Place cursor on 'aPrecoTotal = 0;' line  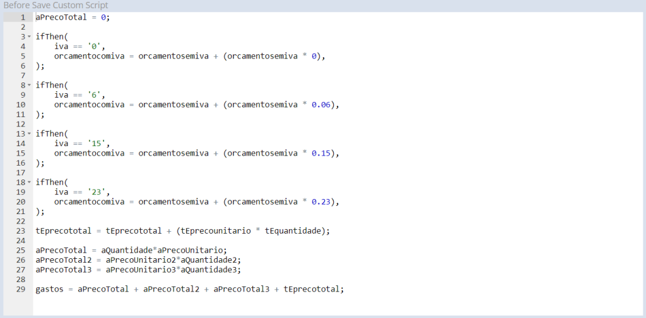tap(73, 17)
